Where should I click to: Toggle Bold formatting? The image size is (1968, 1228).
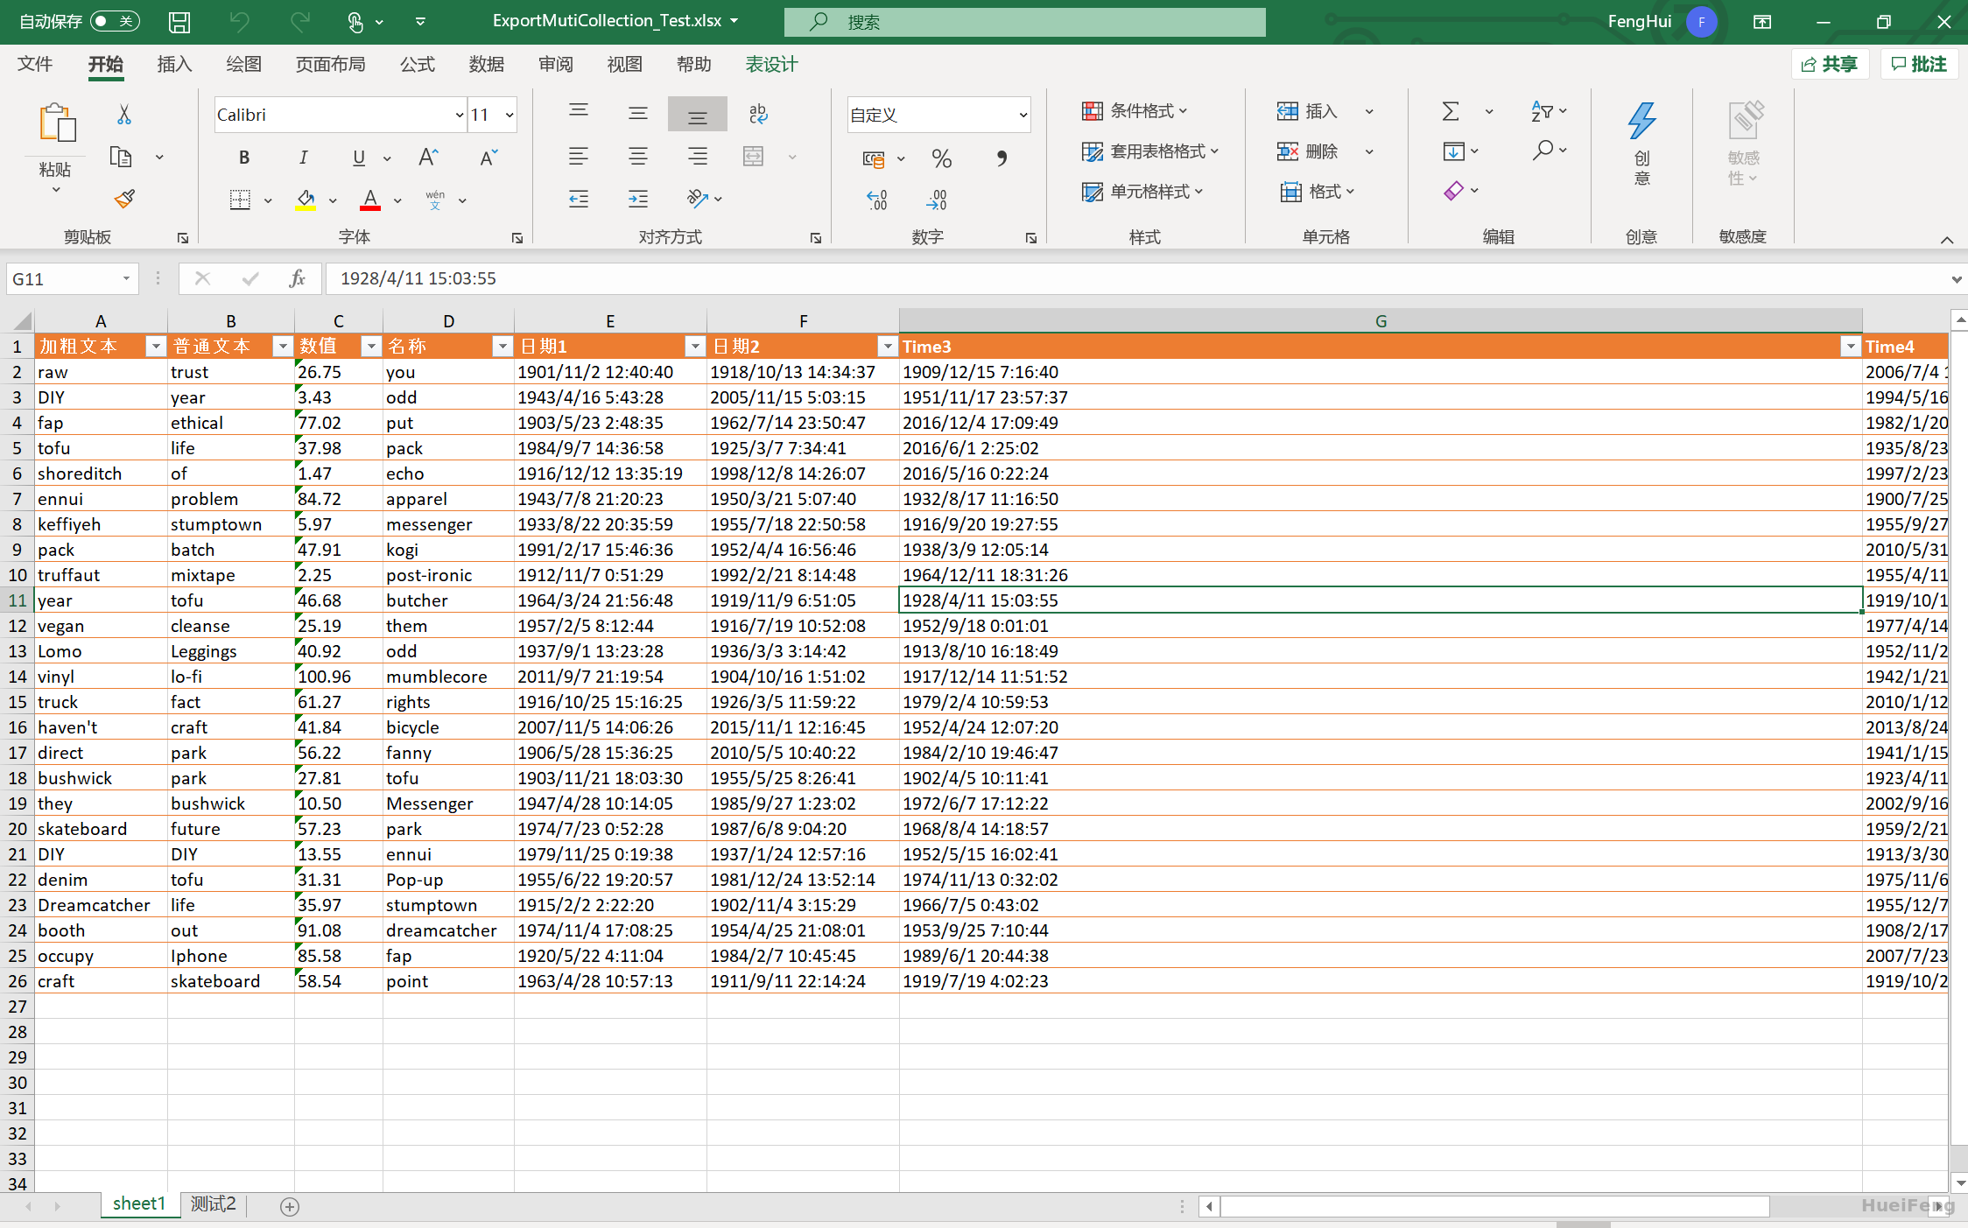[244, 158]
